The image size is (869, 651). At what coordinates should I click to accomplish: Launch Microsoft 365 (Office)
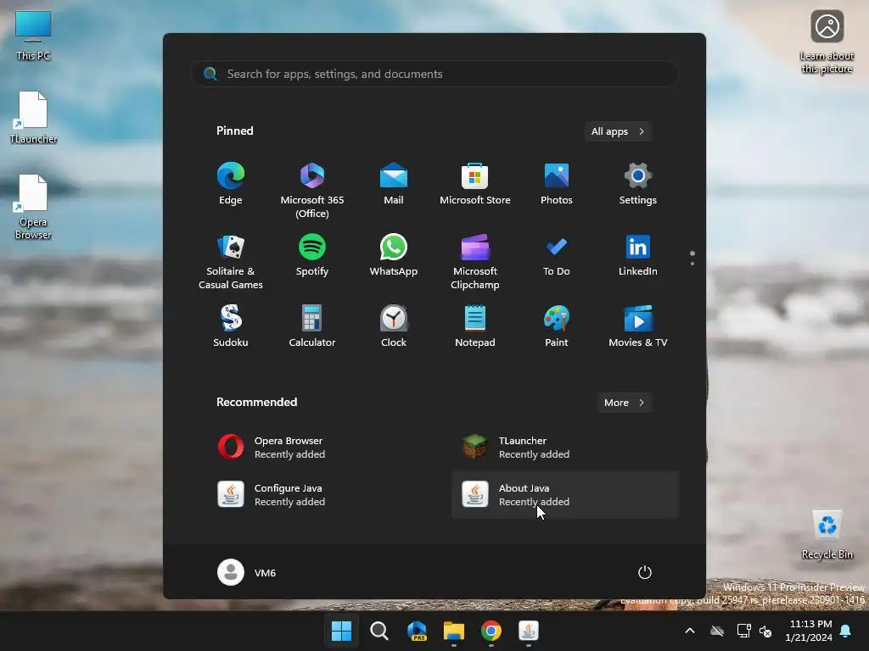point(312,190)
